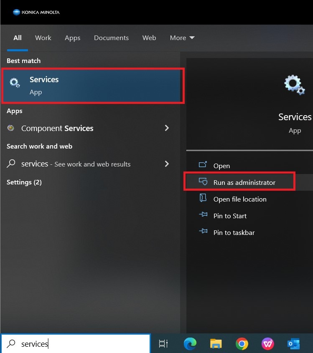Switch to the Web tab

(149, 38)
